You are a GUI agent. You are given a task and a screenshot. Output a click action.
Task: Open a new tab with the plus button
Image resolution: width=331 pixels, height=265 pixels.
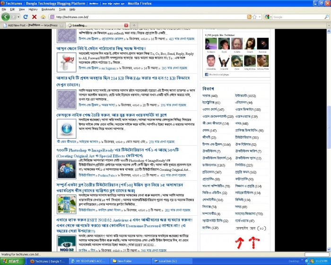[x=134, y=26]
